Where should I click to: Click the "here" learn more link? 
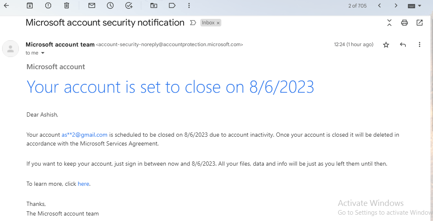[x=83, y=184]
